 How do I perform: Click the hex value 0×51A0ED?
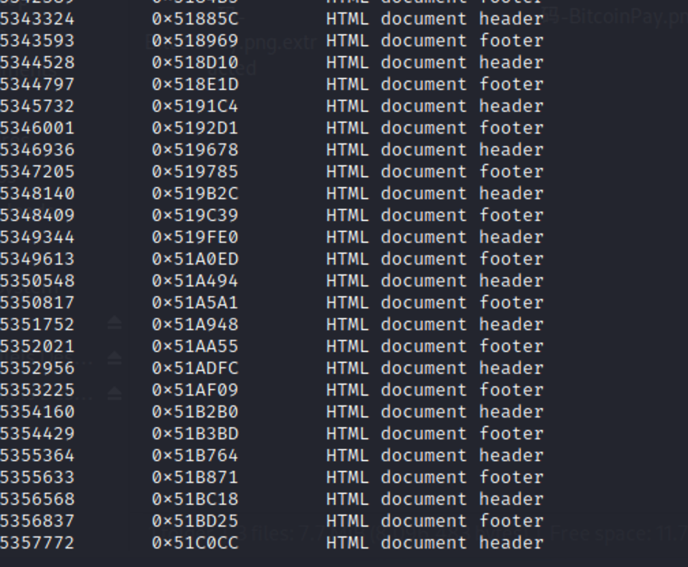(194, 259)
